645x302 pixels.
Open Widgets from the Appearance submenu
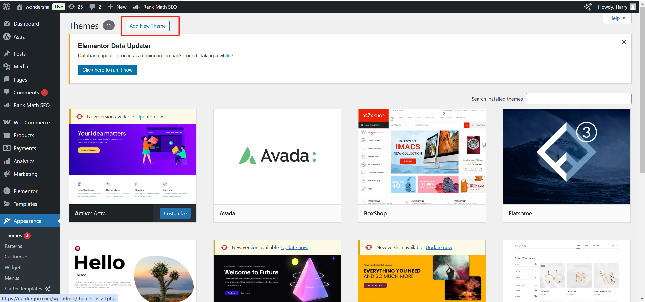[13, 267]
